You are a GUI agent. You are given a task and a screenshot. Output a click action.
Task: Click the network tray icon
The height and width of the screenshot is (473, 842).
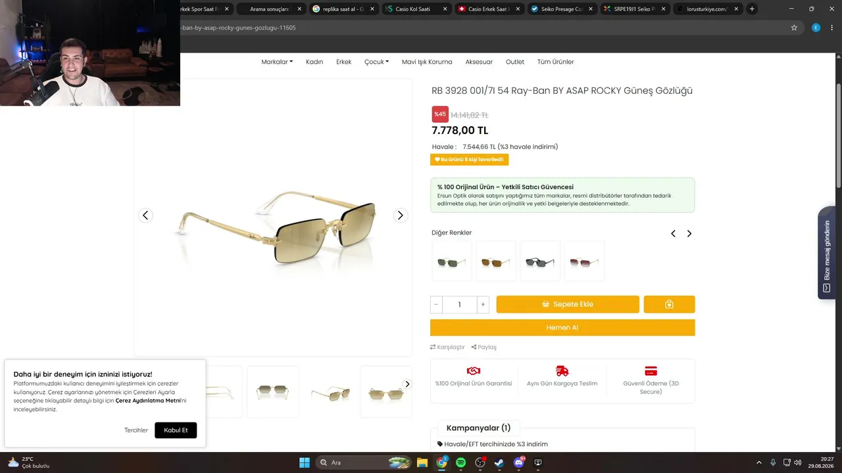(x=786, y=462)
